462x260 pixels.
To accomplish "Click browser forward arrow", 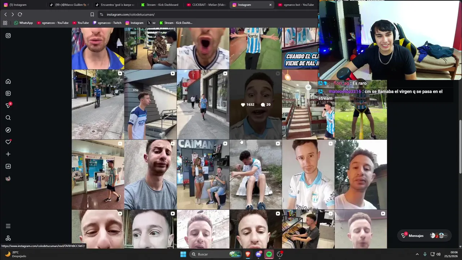I will (13, 14).
